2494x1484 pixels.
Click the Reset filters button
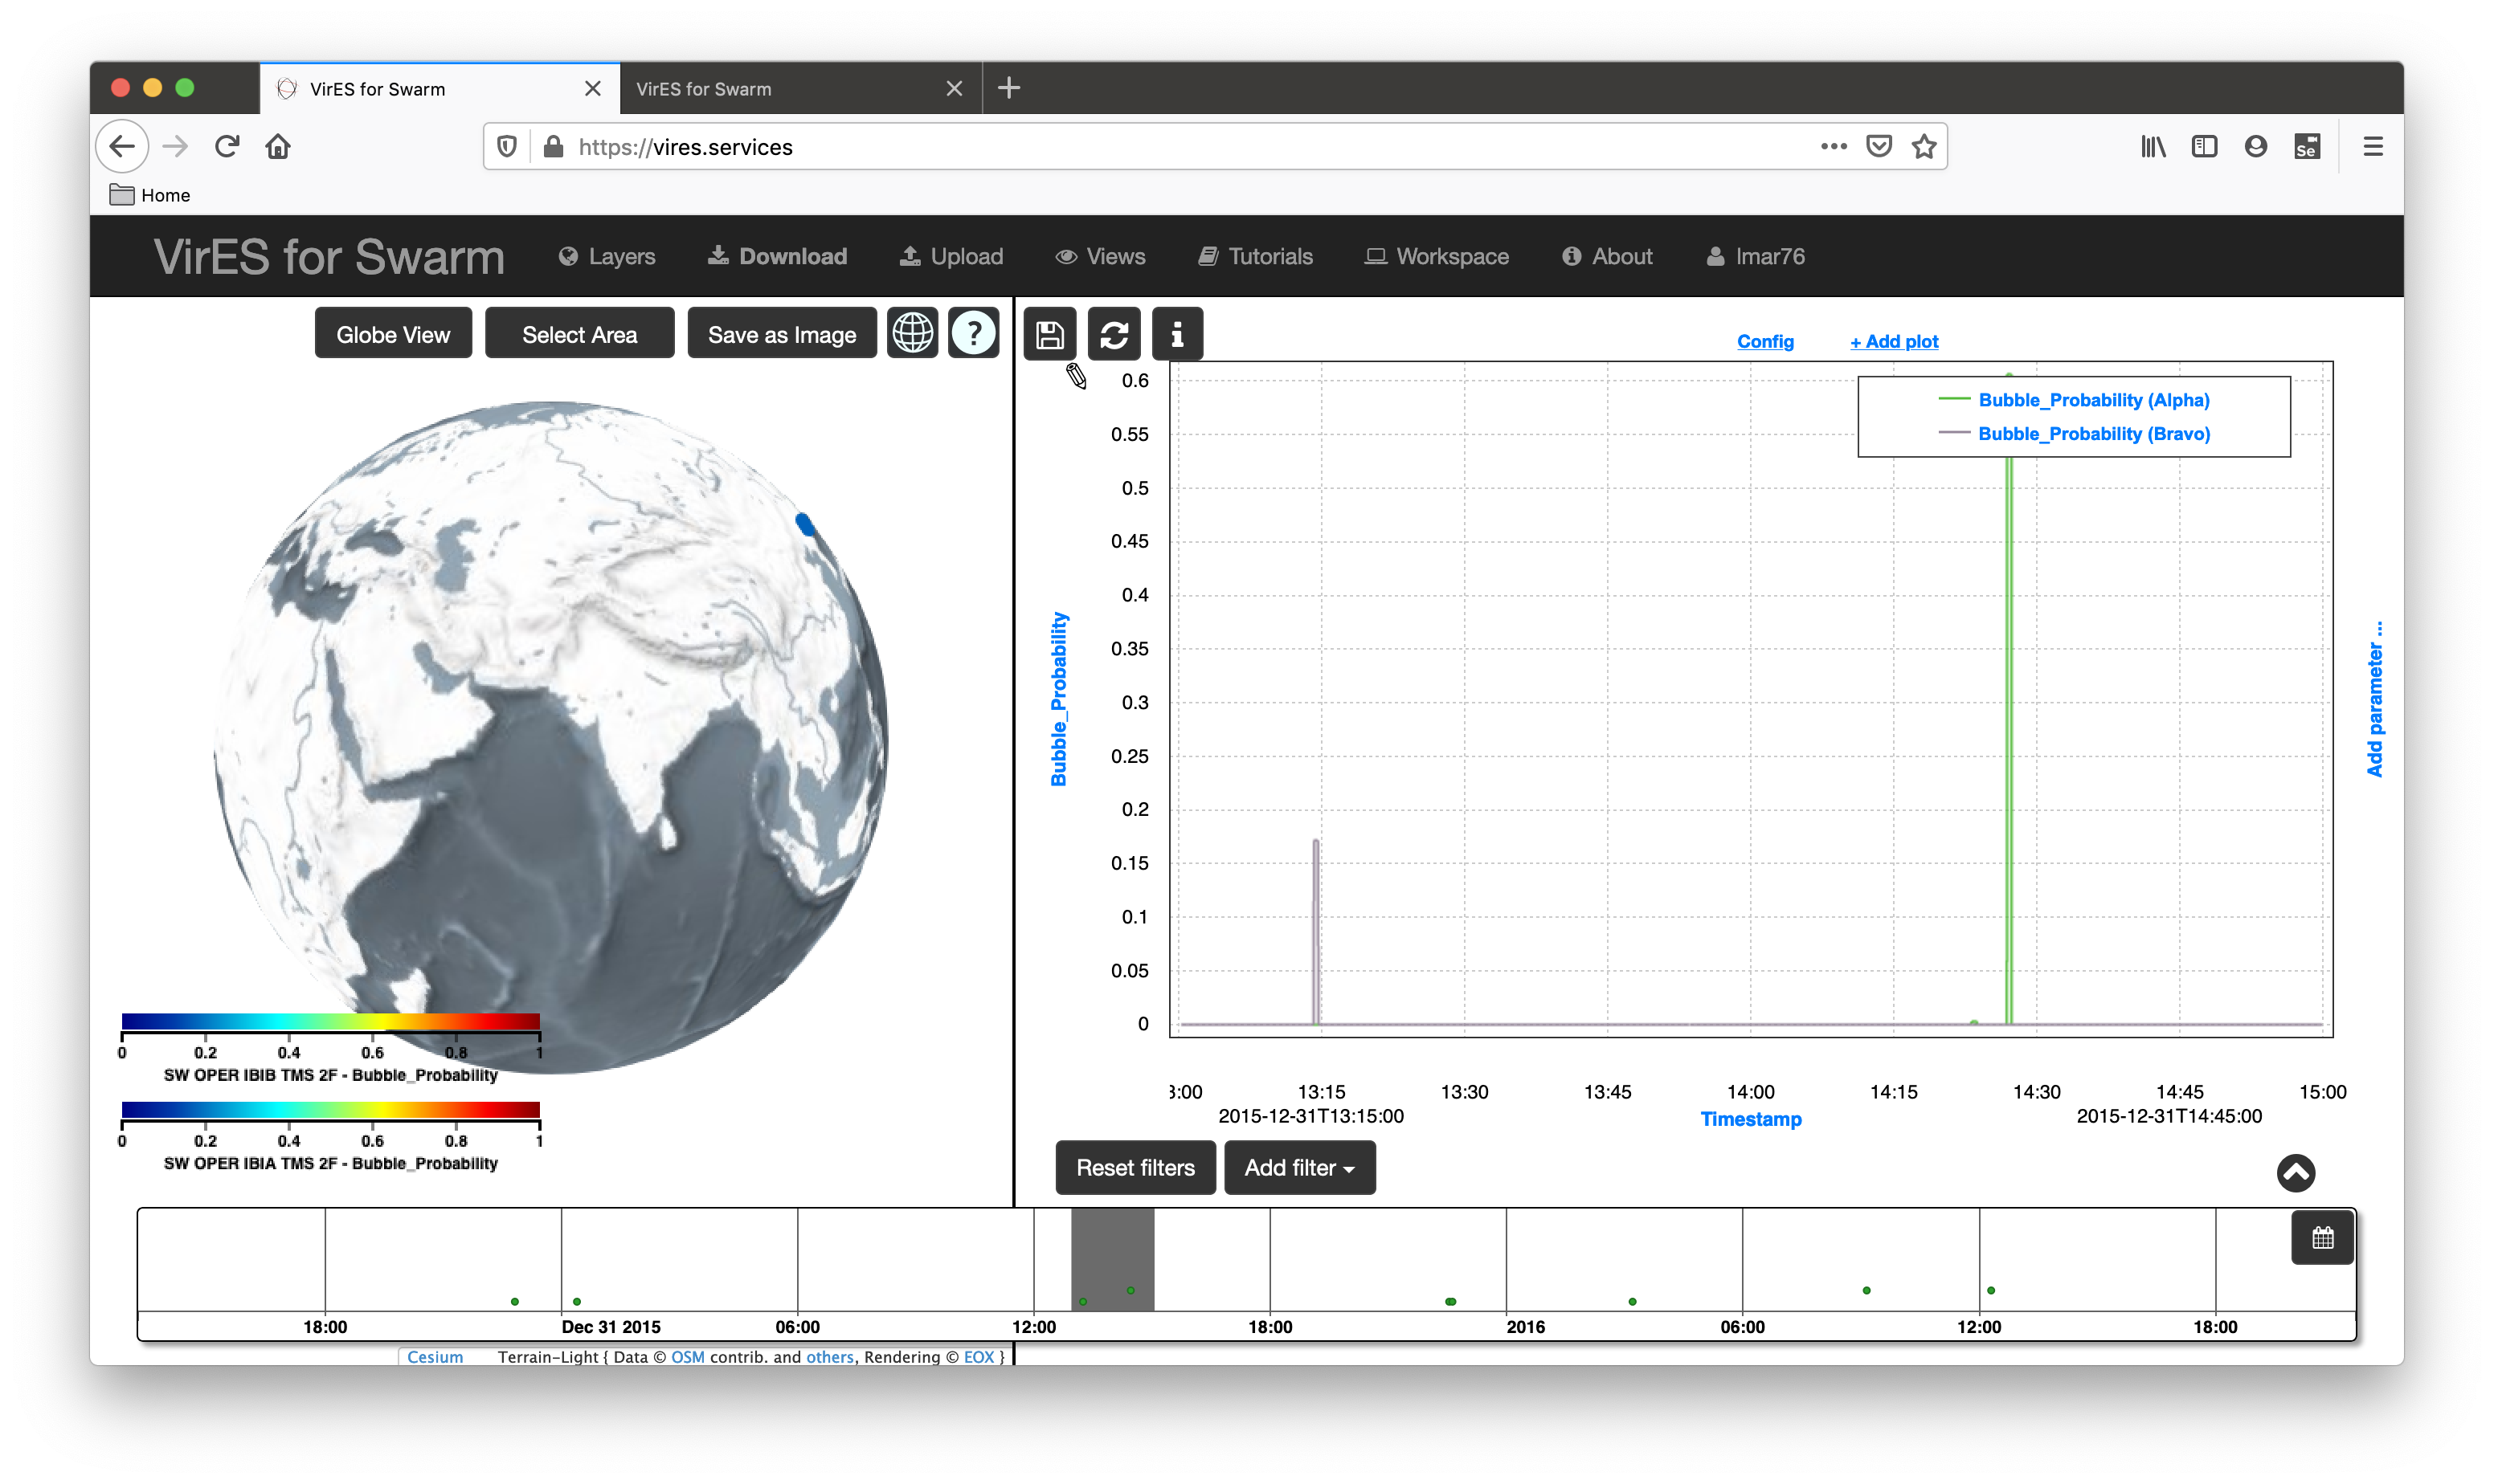[x=1135, y=1167]
